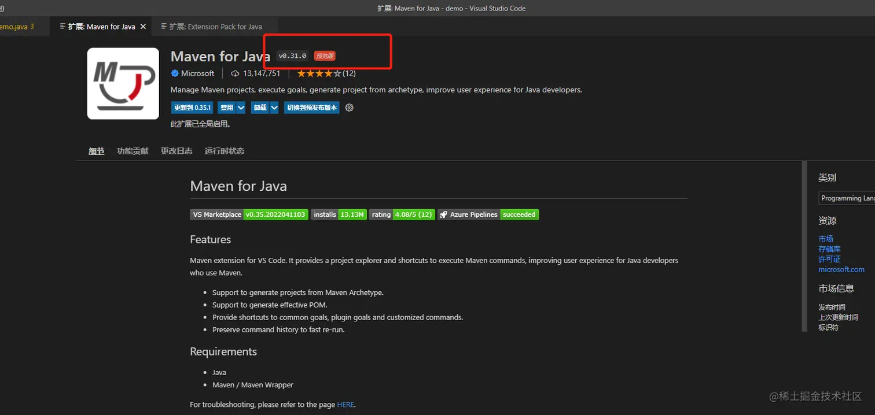Click the Java requirement bullet
The image size is (875, 415).
point(219,372)
